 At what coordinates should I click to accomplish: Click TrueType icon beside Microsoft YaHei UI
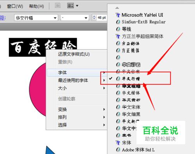(x=118, y=15)
